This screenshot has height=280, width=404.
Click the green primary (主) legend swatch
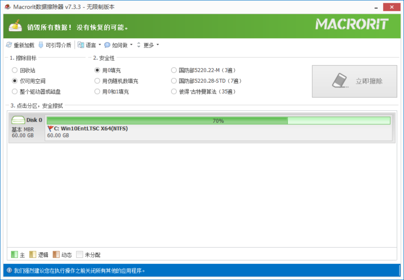click(15, 255)
